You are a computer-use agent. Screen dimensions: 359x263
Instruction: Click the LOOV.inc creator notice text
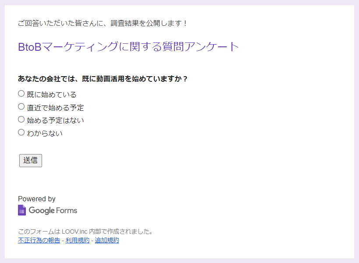(x=85, y=231)
